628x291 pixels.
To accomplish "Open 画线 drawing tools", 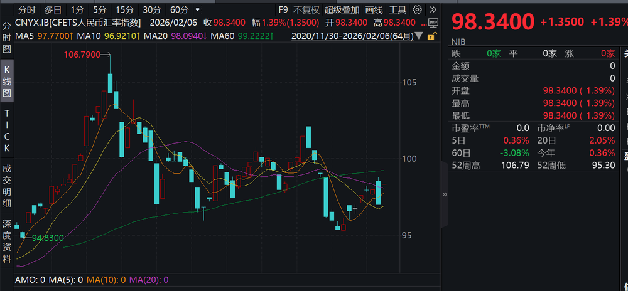I will point(374,9).
